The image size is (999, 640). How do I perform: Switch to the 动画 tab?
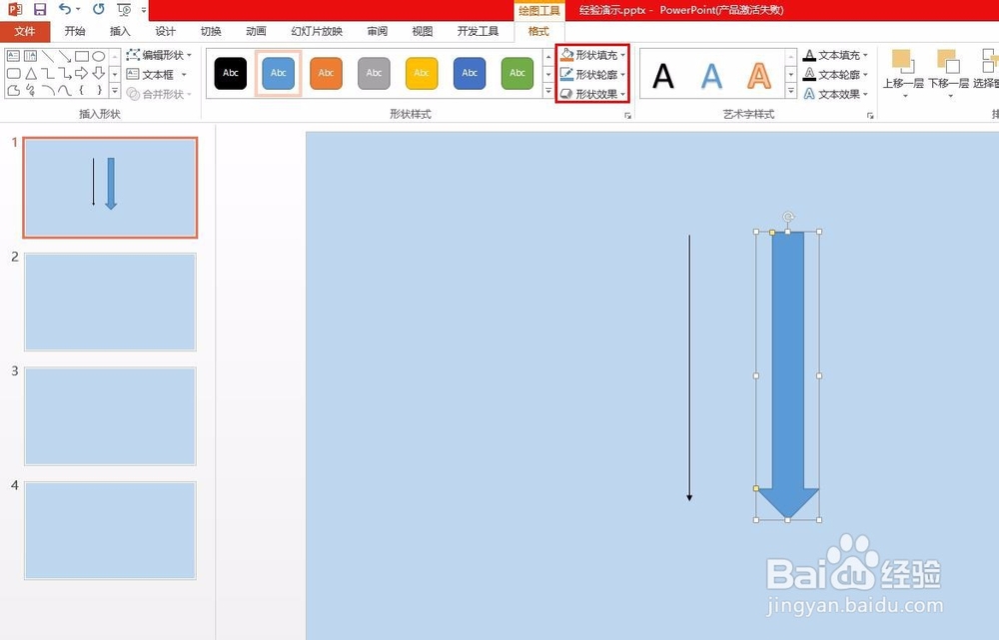click(x=256, y=31)
